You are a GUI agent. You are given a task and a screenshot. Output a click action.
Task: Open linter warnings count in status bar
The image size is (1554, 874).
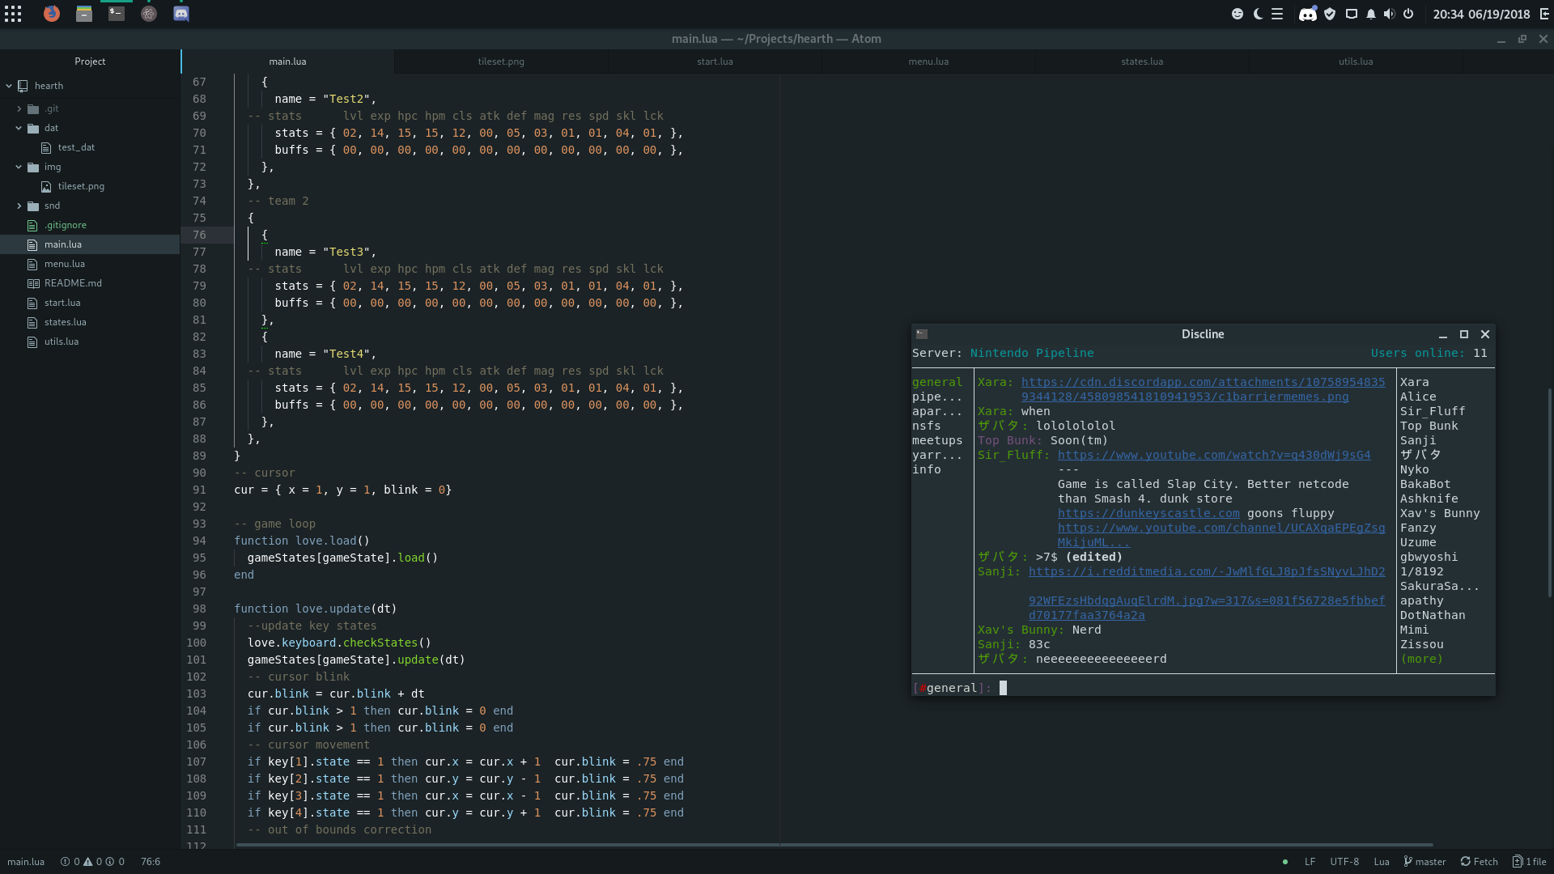[93, 862]
